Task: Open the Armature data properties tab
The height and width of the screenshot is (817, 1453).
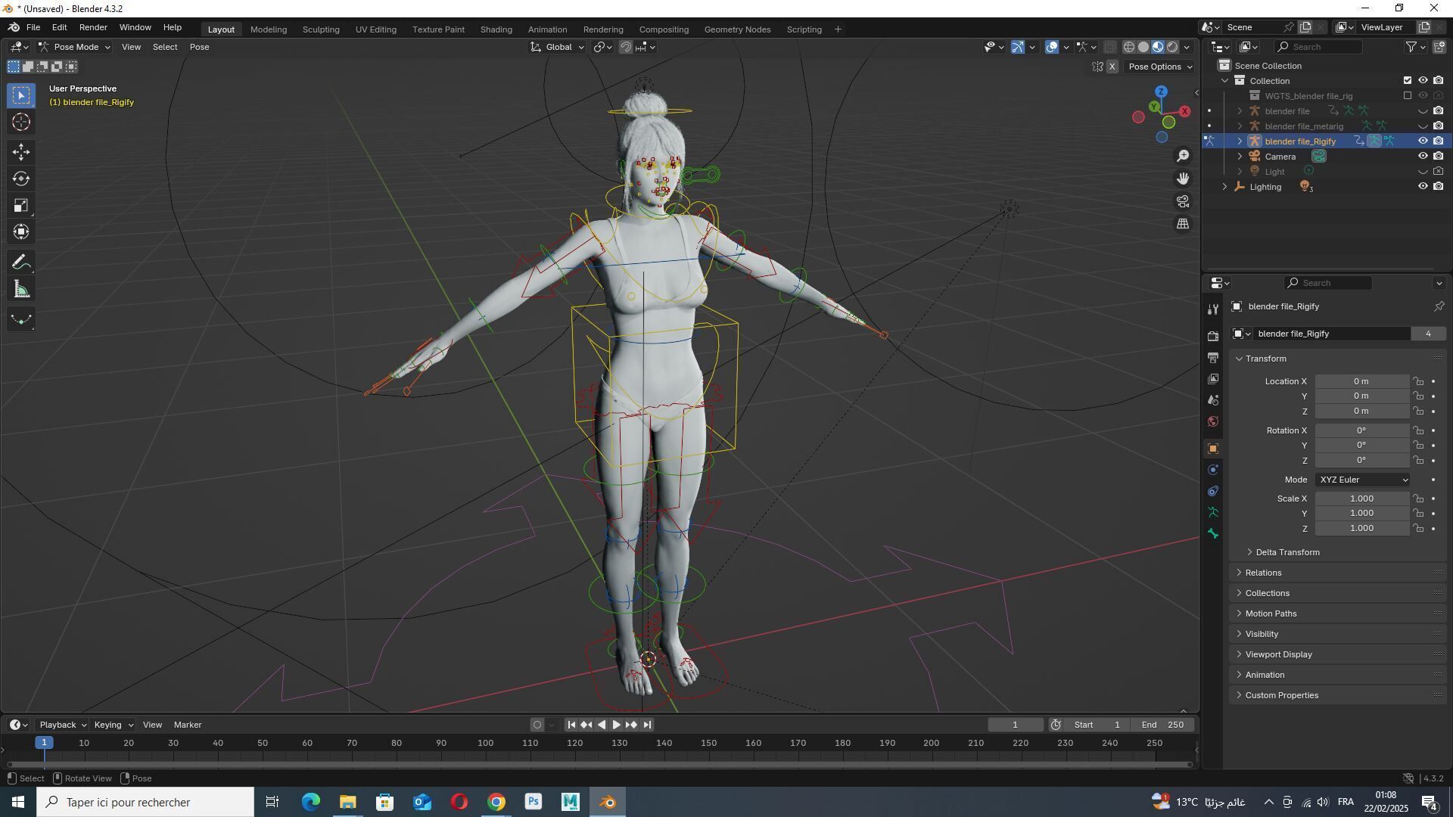Action: tap(1213, 512)
